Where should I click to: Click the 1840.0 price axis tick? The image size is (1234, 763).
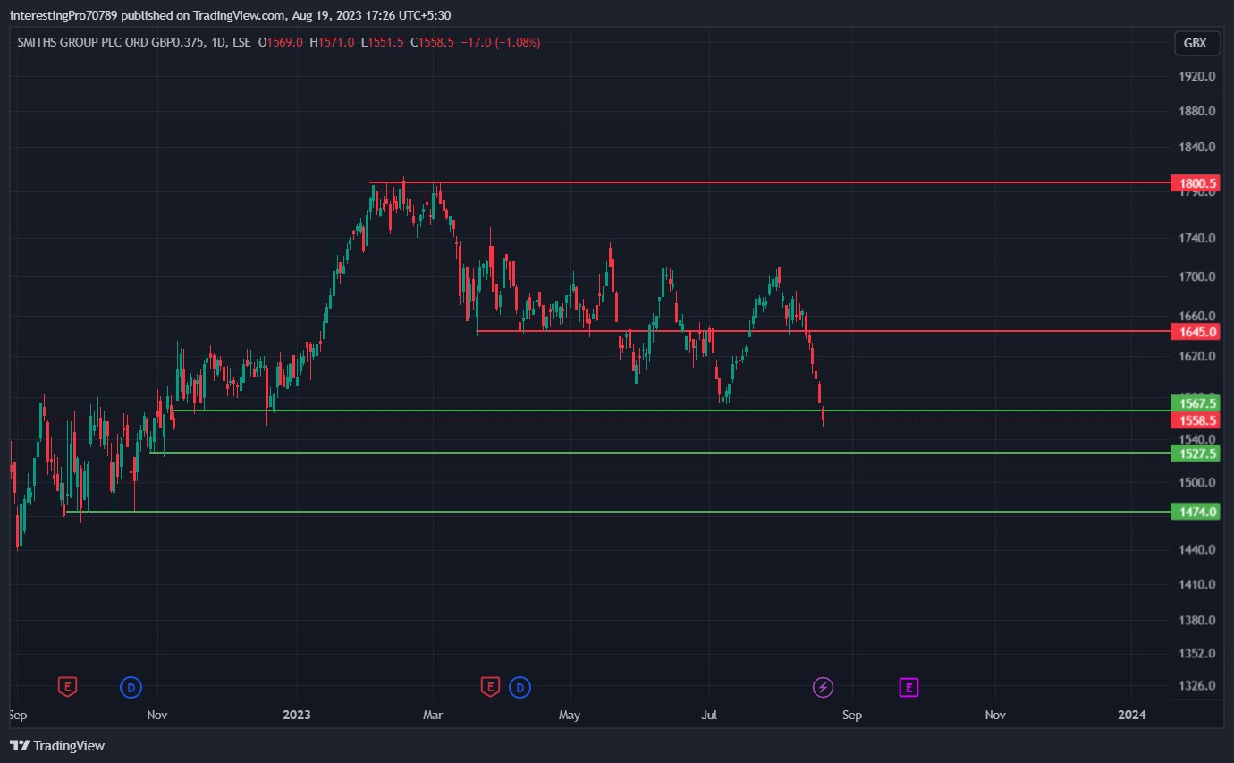pyautogui.click(x=1197, y=147)
